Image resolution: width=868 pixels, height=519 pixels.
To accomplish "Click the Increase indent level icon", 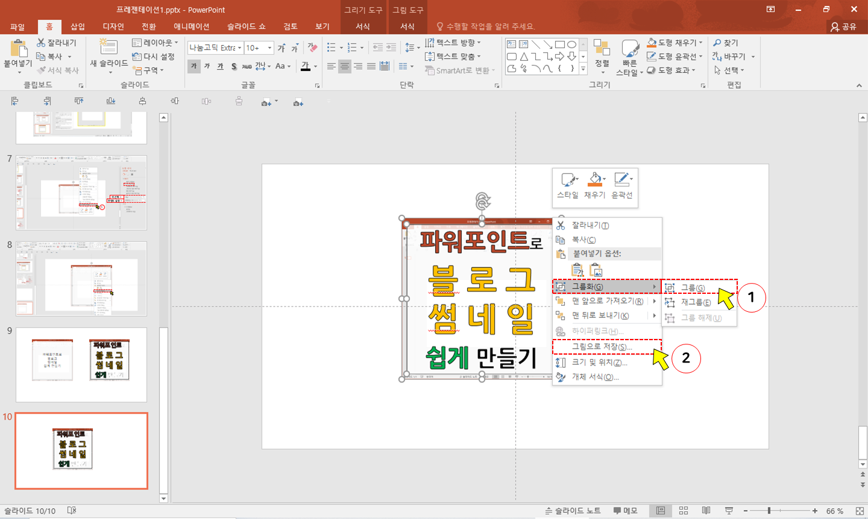I will click(x=392, y=47).
